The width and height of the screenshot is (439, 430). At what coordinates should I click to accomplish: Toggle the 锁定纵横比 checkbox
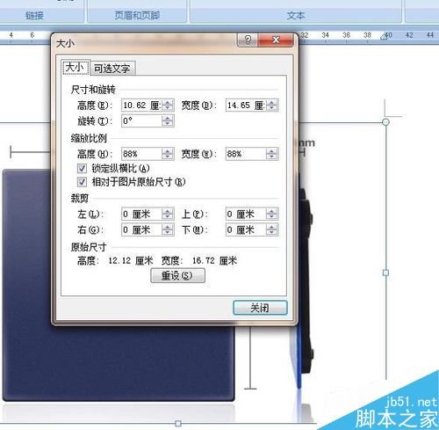coord(82,168)
